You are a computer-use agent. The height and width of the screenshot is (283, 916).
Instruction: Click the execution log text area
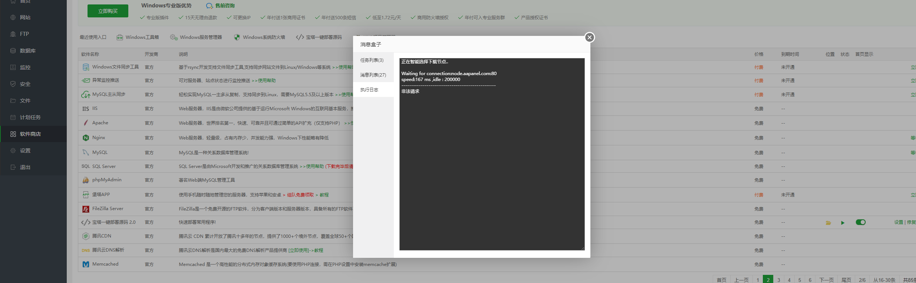(492, 154)
